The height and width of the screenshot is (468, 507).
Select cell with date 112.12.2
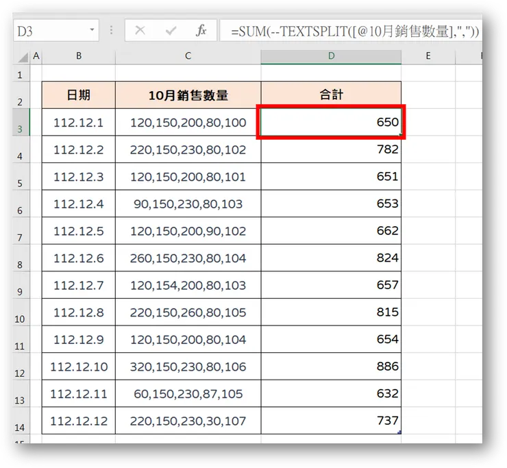pyautogui.click(x=79, y=149)
